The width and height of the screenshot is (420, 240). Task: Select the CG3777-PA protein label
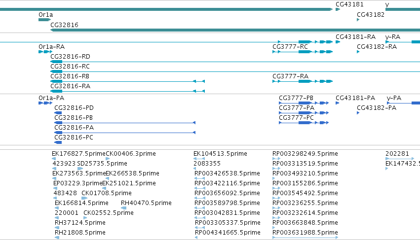click(x=297, y=108)
